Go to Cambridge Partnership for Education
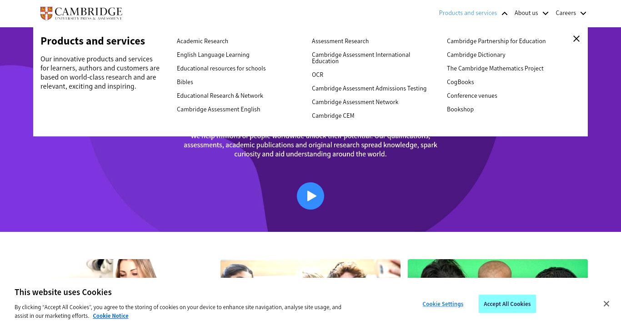Screen dimensions: 621x331 496,41
